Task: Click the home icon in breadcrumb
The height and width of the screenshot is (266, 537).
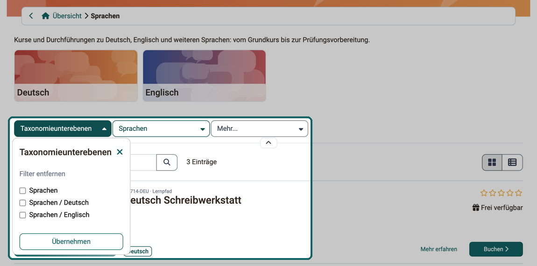Action: coord(45,16)
